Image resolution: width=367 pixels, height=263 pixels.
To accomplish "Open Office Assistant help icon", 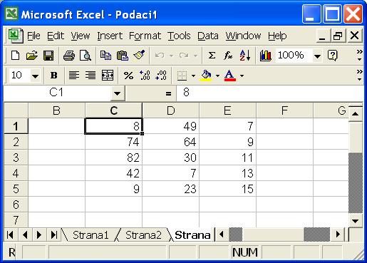I will coord(332,56).
